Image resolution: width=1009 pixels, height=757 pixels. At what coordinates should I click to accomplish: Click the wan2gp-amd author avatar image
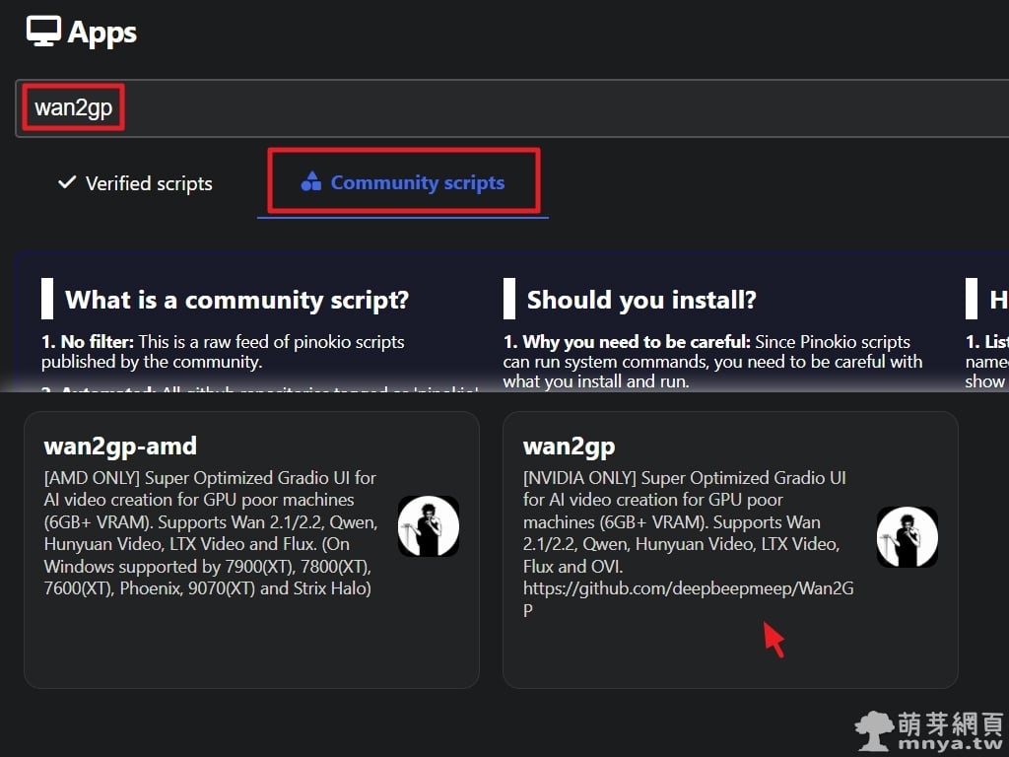click(428, 526)
